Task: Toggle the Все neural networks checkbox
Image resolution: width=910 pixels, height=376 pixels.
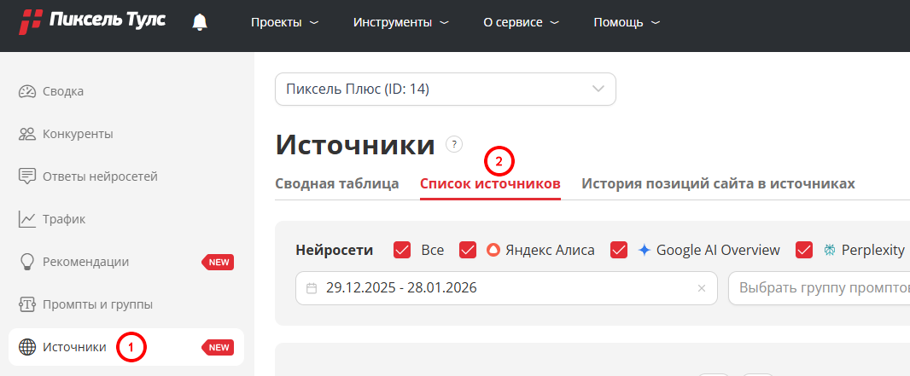Action: click(x=403, y=250)
